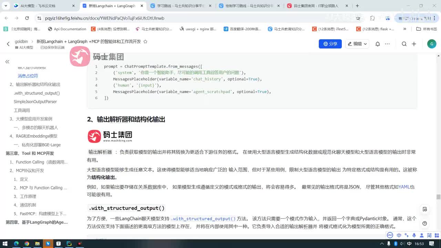This screenshot has height=248, width=441.
Task: Click the browser address bar URL
Action: tap(105, 18)
